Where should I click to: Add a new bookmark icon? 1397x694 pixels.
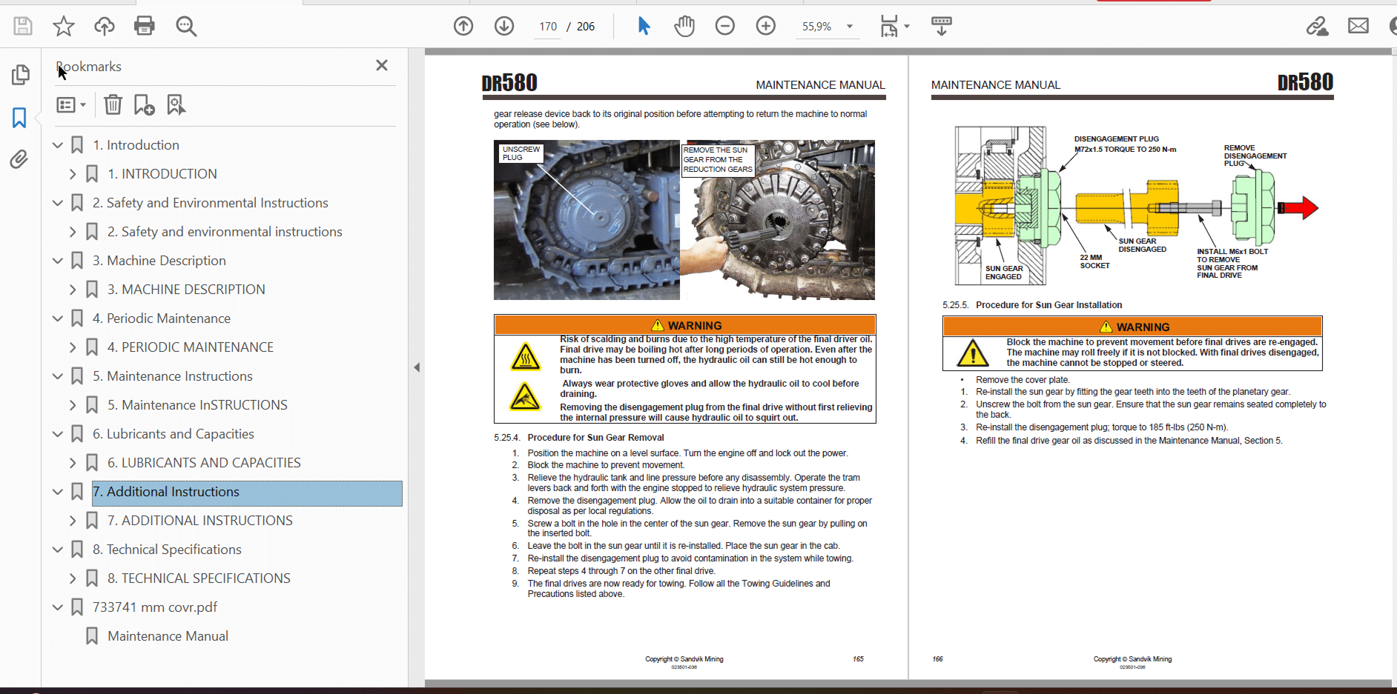click(144, 104)
